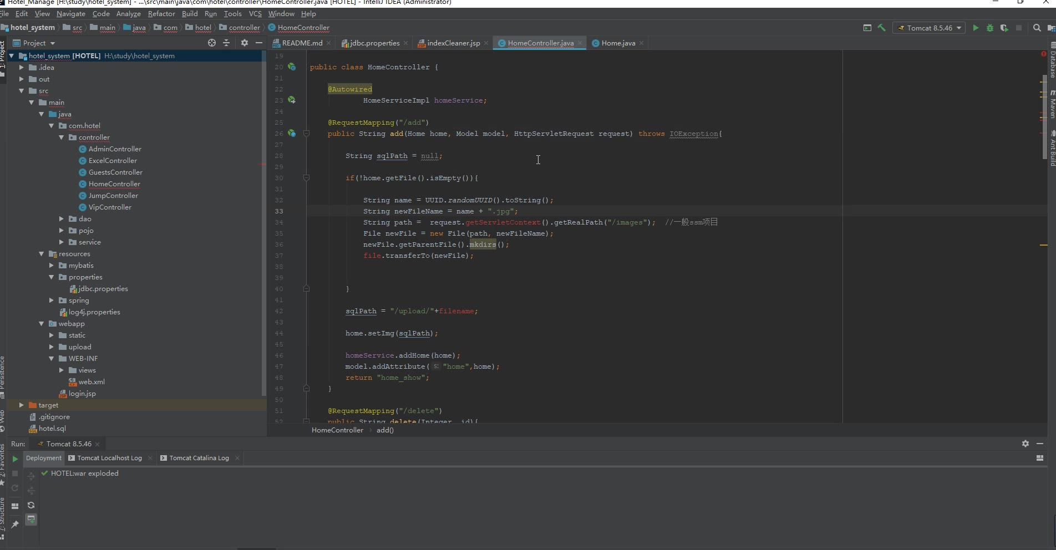This screenshot has height=550, width=1056.
Task: Expand the dao package folder
Action: click(62, 219)
